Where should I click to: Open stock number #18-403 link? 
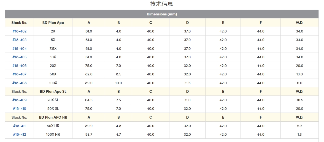19,40
